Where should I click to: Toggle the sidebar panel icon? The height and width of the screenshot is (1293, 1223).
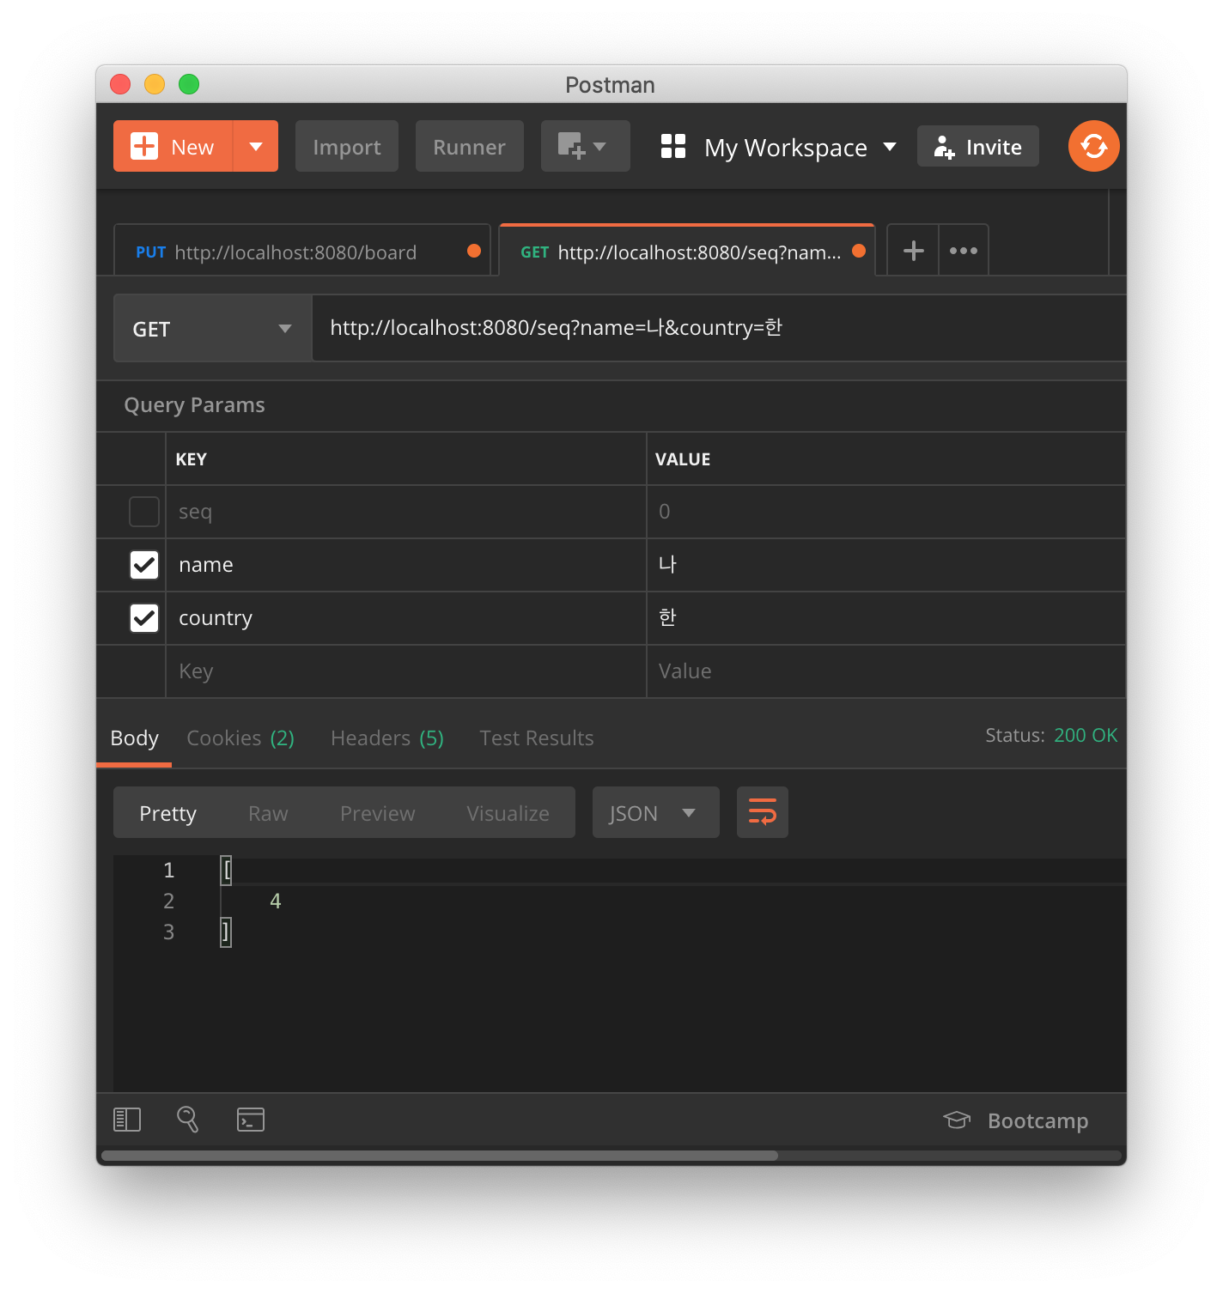click(127, 1120)
